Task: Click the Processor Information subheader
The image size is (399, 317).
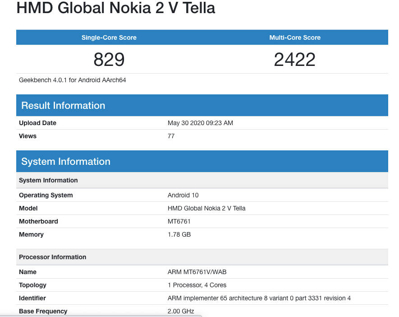Action: [x=202, y=257]
